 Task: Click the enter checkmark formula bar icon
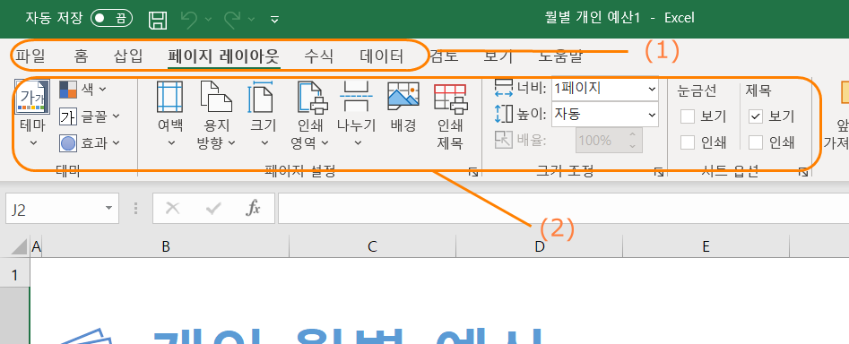214,208
